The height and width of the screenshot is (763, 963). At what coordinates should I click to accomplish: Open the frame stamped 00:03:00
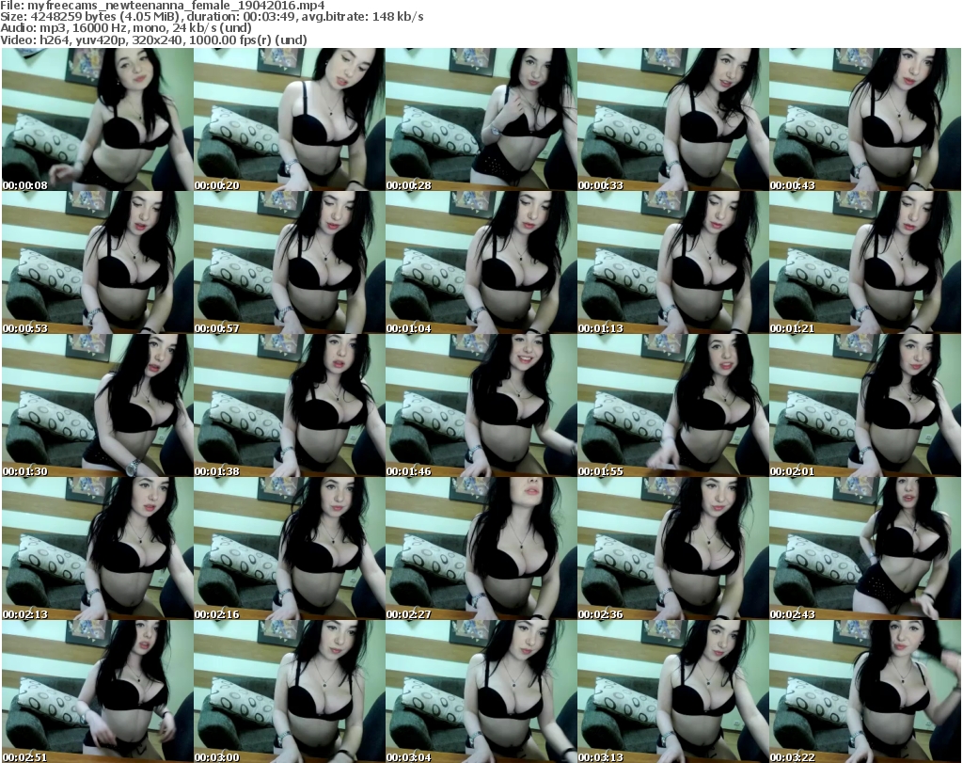[290, 691]
